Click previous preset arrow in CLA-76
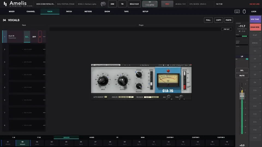 (163, 65)
